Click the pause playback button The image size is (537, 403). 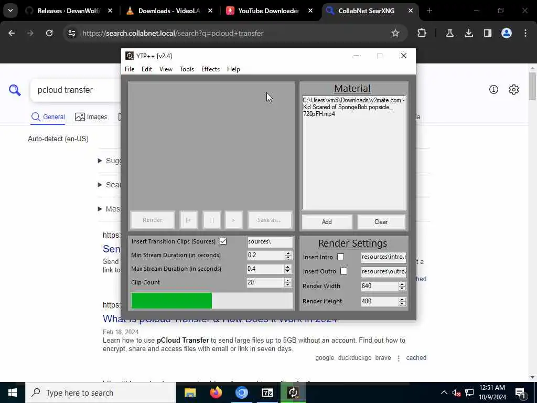click(211, 220)
